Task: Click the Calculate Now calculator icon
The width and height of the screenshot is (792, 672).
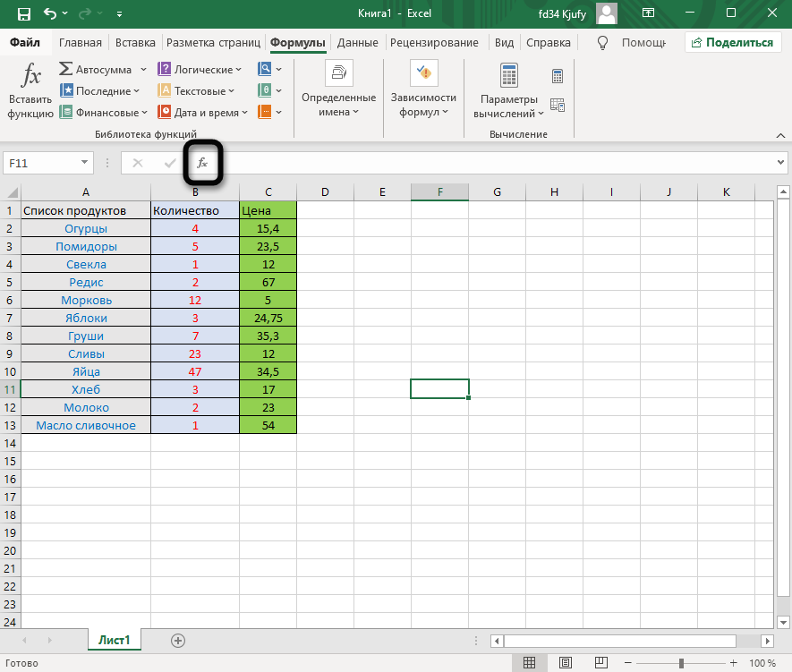Action: coord(558,76)
